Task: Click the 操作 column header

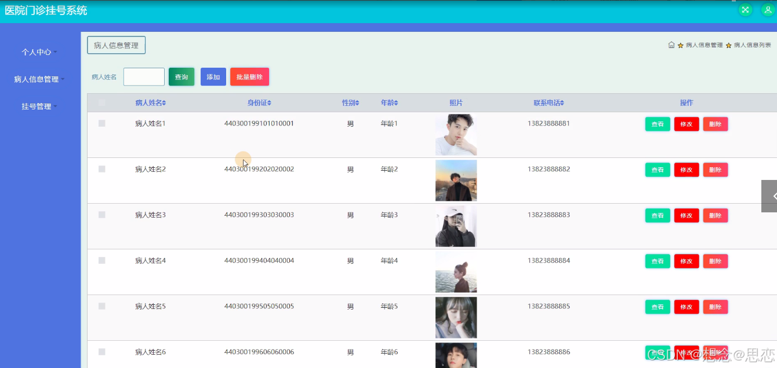Action: tap(687, 103)
